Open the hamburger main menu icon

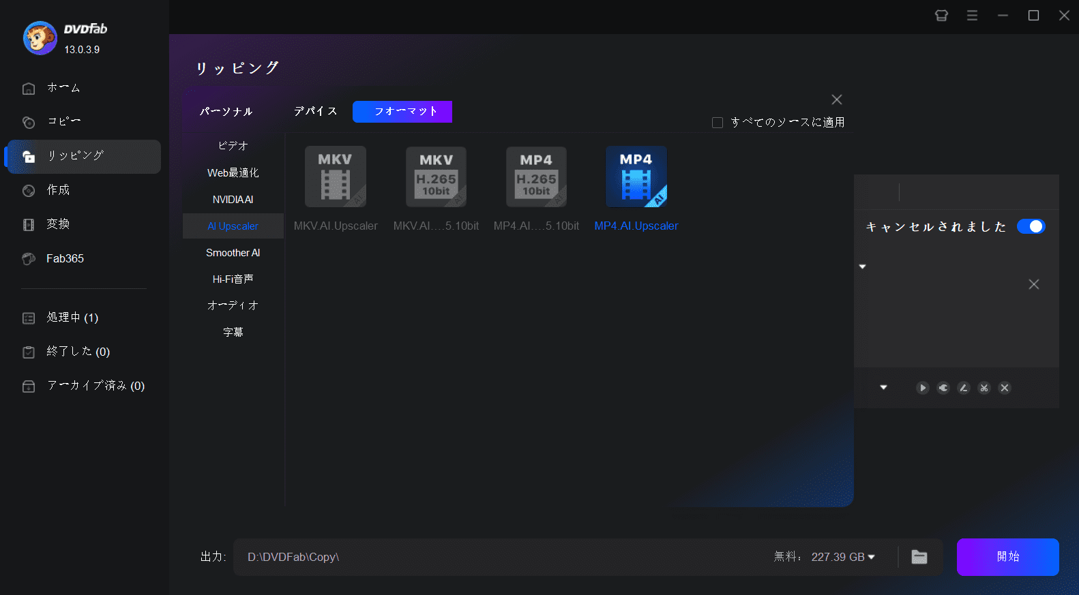(x=972, y=15)
